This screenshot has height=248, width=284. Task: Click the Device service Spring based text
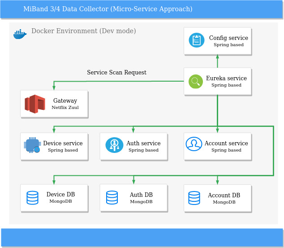pos(63,150)
